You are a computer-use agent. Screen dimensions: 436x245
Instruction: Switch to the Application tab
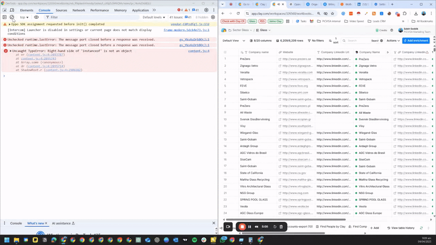pos(141,10)
